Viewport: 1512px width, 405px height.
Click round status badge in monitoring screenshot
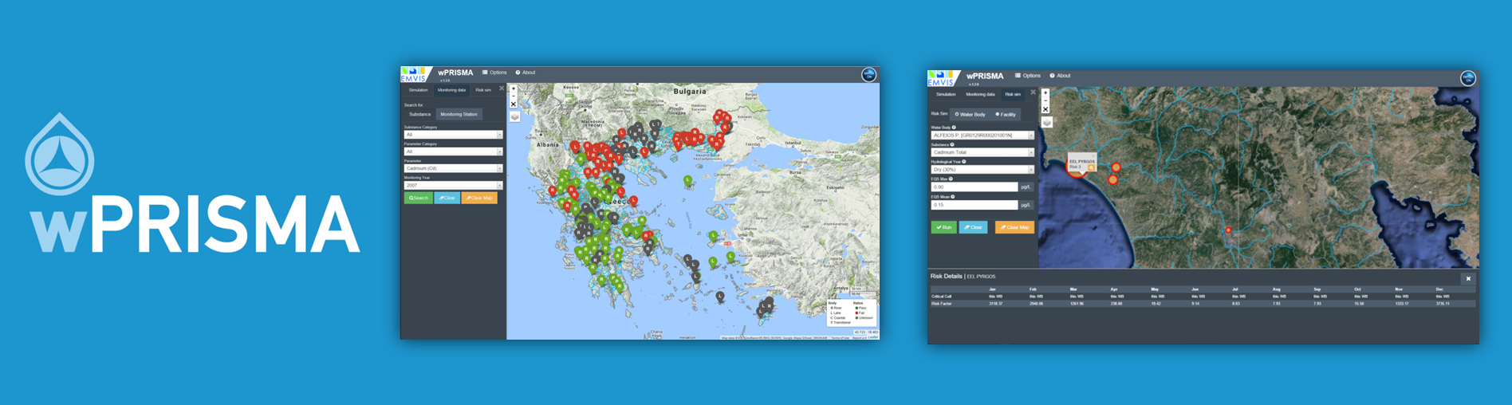coord(869,74)
